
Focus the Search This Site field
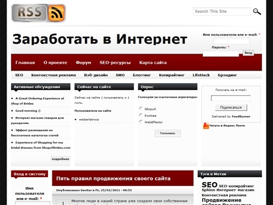click(222, 11)
